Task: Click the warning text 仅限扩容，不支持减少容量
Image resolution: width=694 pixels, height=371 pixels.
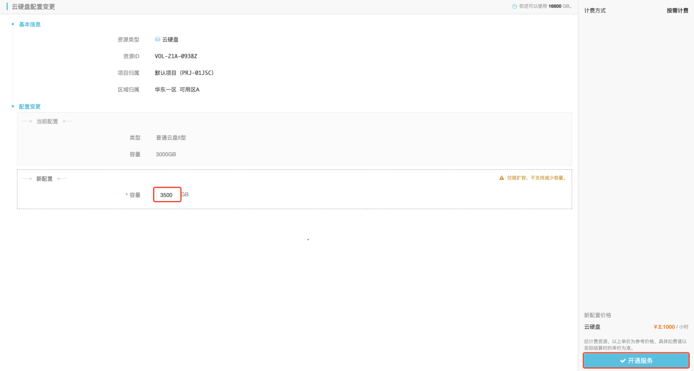Action: pyautogui.click(x=536, y=178)
